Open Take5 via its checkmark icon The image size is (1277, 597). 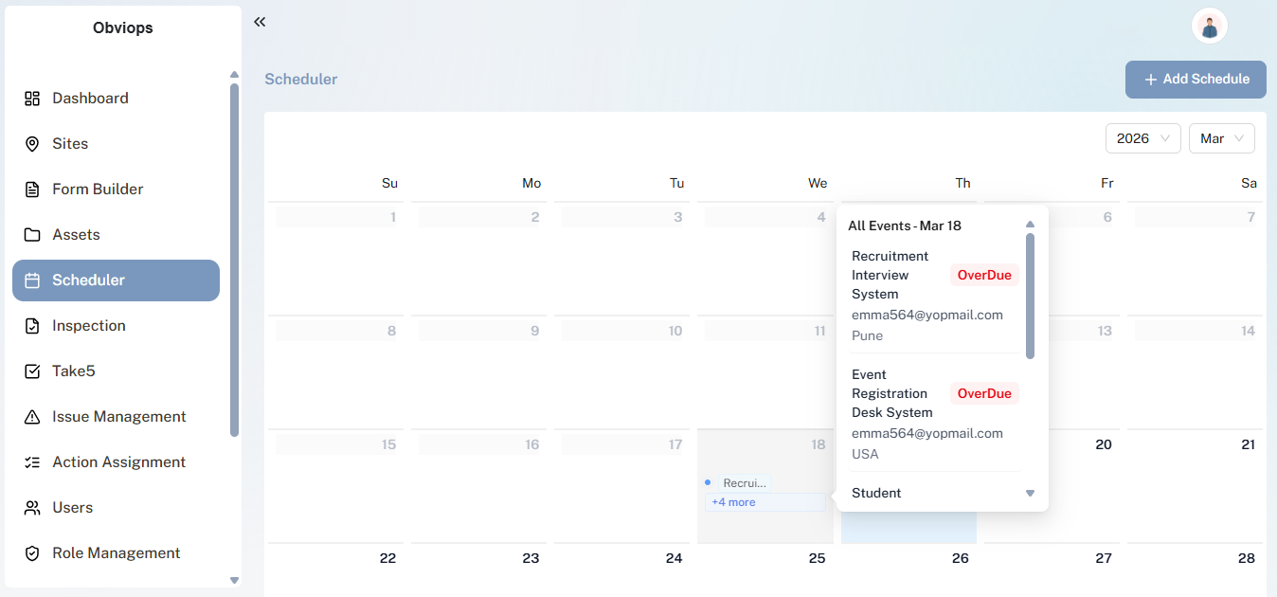[32, 371]
